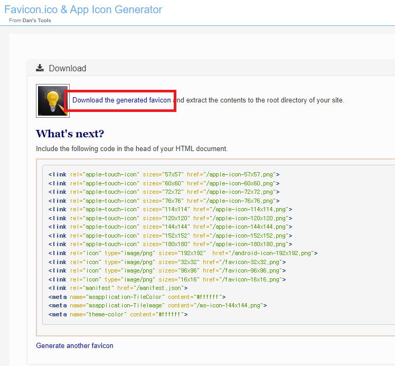The height and width of the screenshot is (366, 395).
Task: Select the apple-icon-120x120.png code line
Action: pos(170,218)
